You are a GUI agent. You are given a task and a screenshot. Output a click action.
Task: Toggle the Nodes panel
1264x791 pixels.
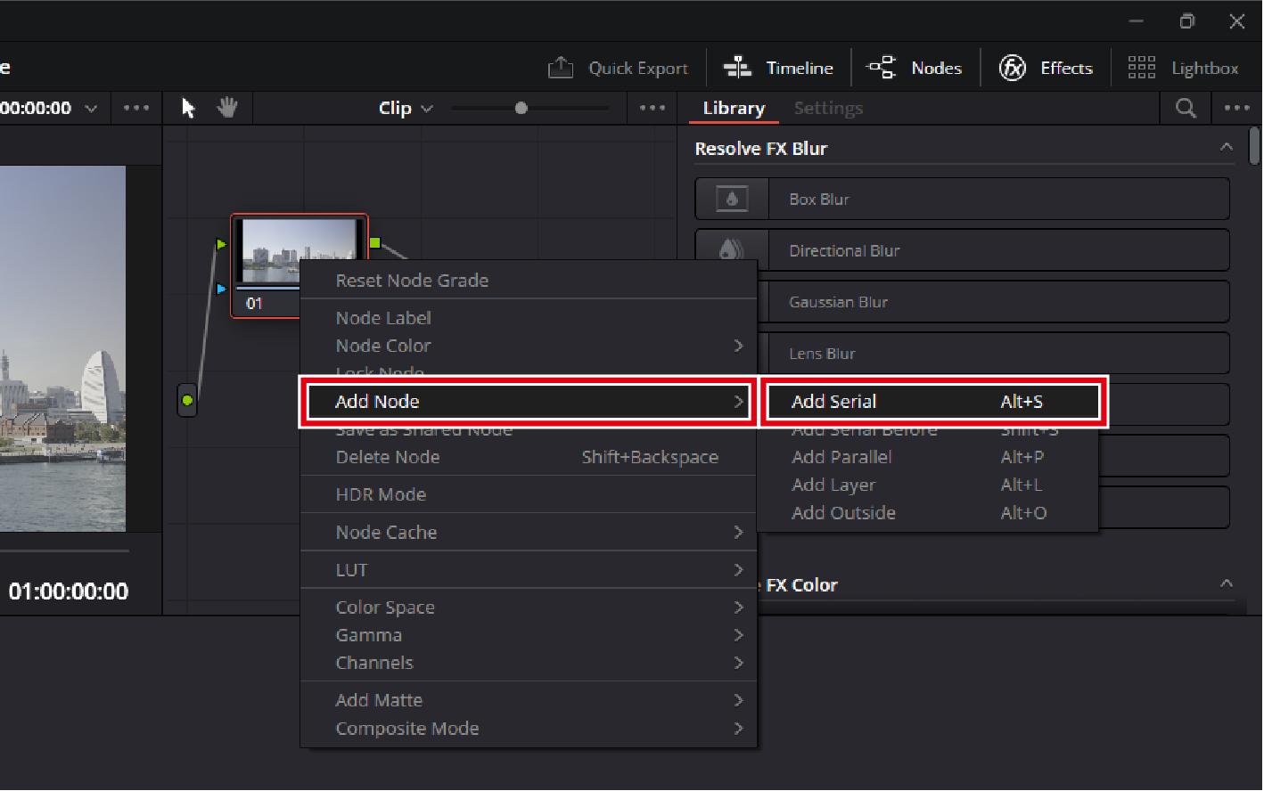tap(915, 68)
